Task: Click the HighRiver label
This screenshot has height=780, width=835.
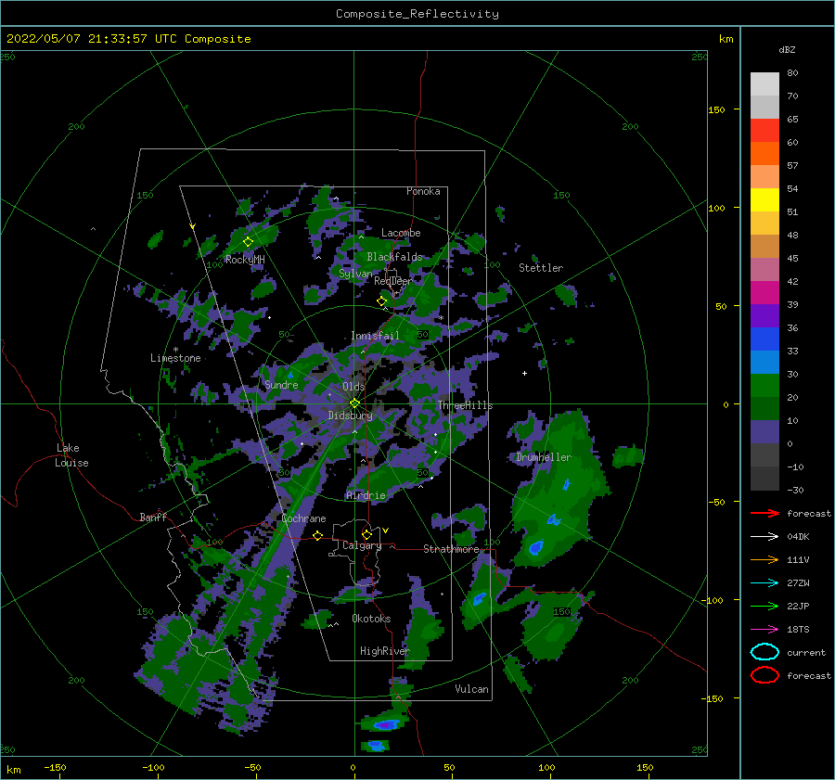Action: pyautogui.click(x=384, y=651)
